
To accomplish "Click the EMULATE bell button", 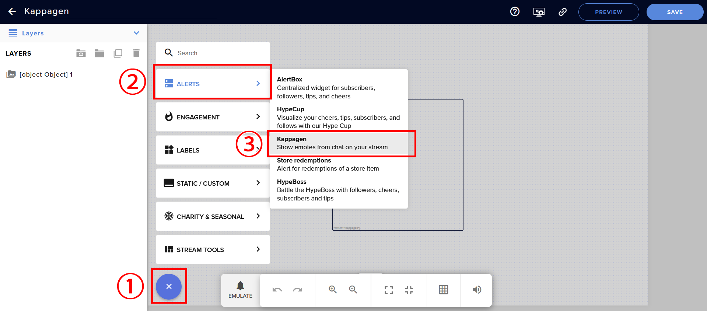I will (240, 290).
